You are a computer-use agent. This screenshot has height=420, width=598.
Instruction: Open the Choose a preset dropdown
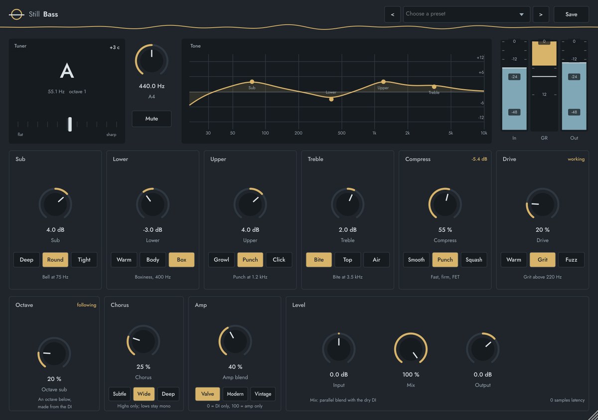pos(466,14)
